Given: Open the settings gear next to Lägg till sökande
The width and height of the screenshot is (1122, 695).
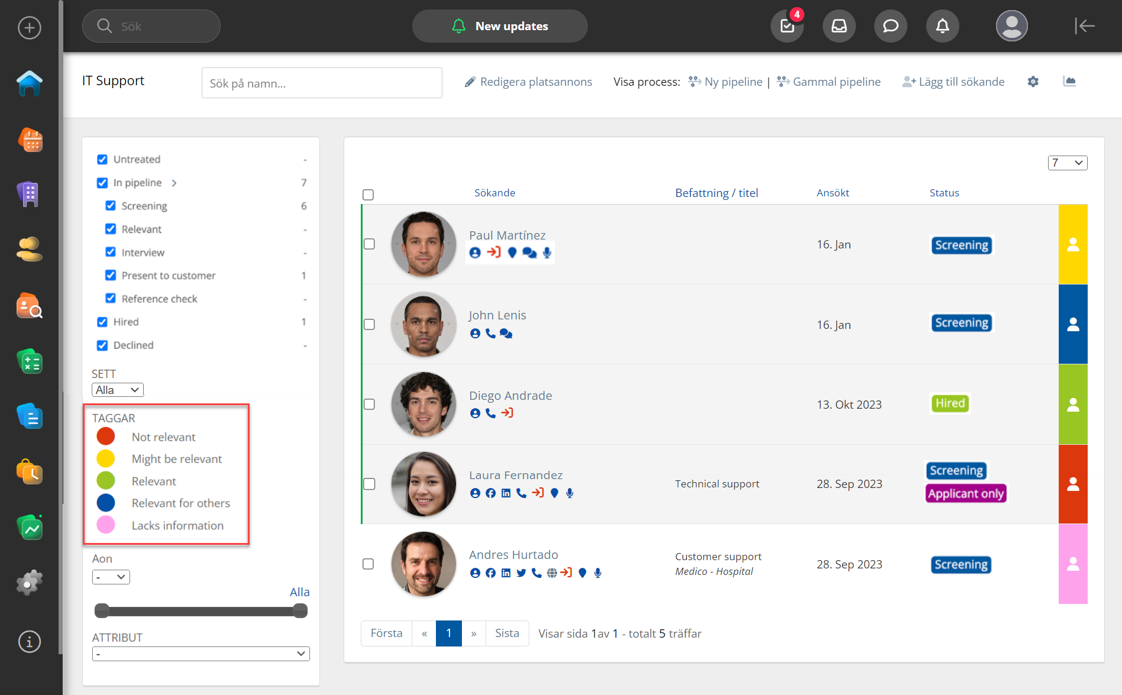Looking at the screenshot, I should 1033,82.
